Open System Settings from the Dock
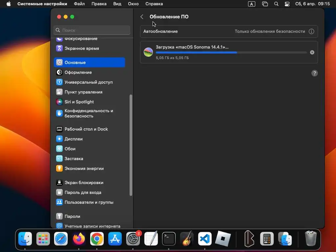This screenshot has width=336, height=252. click(x=133, y=239)
